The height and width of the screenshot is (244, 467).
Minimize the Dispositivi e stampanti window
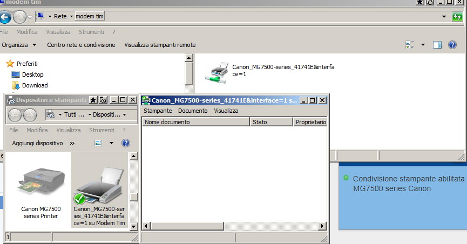(113, 100)
